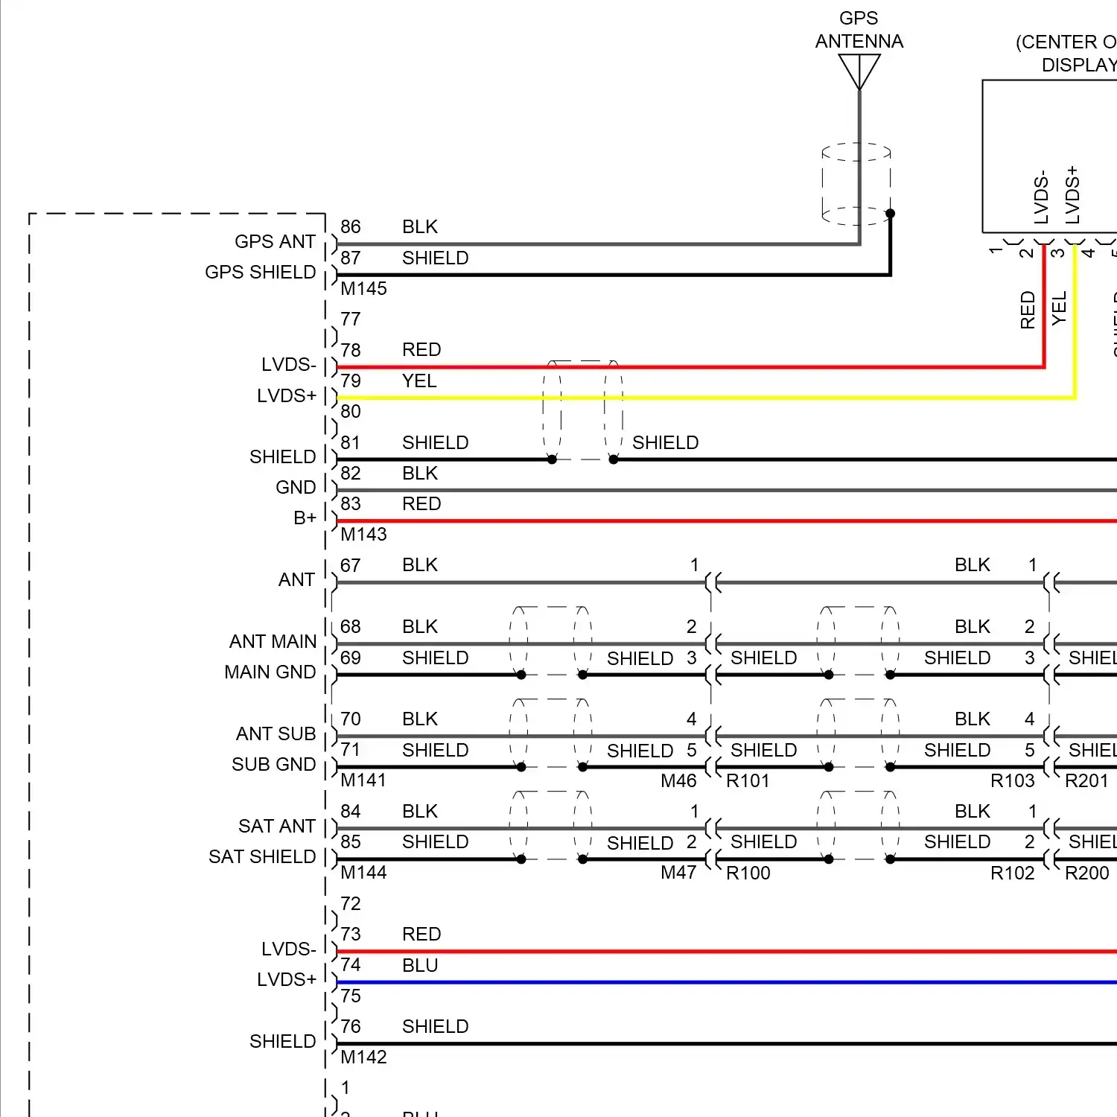Click the ANT MAIN terminal label
Screen dimensions: 1117x1117
(273, 641)
